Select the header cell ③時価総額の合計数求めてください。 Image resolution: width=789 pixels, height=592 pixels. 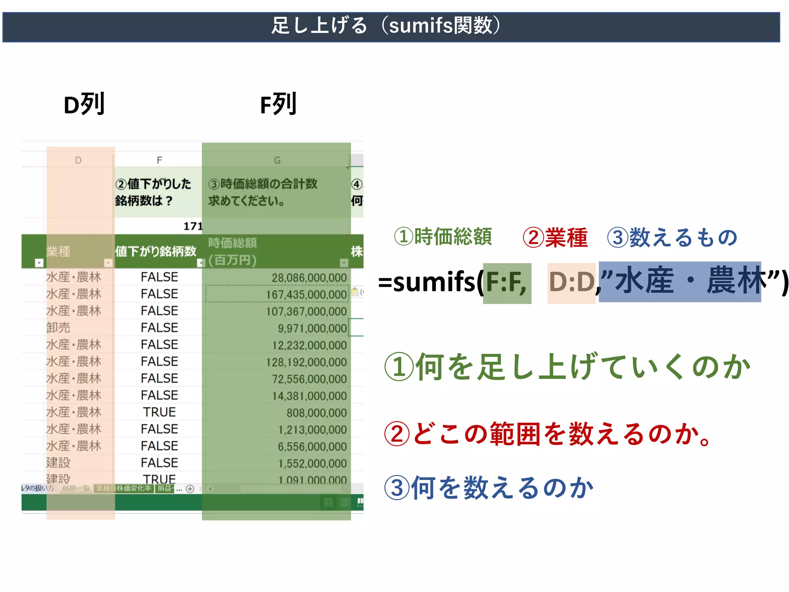[277, 192]
